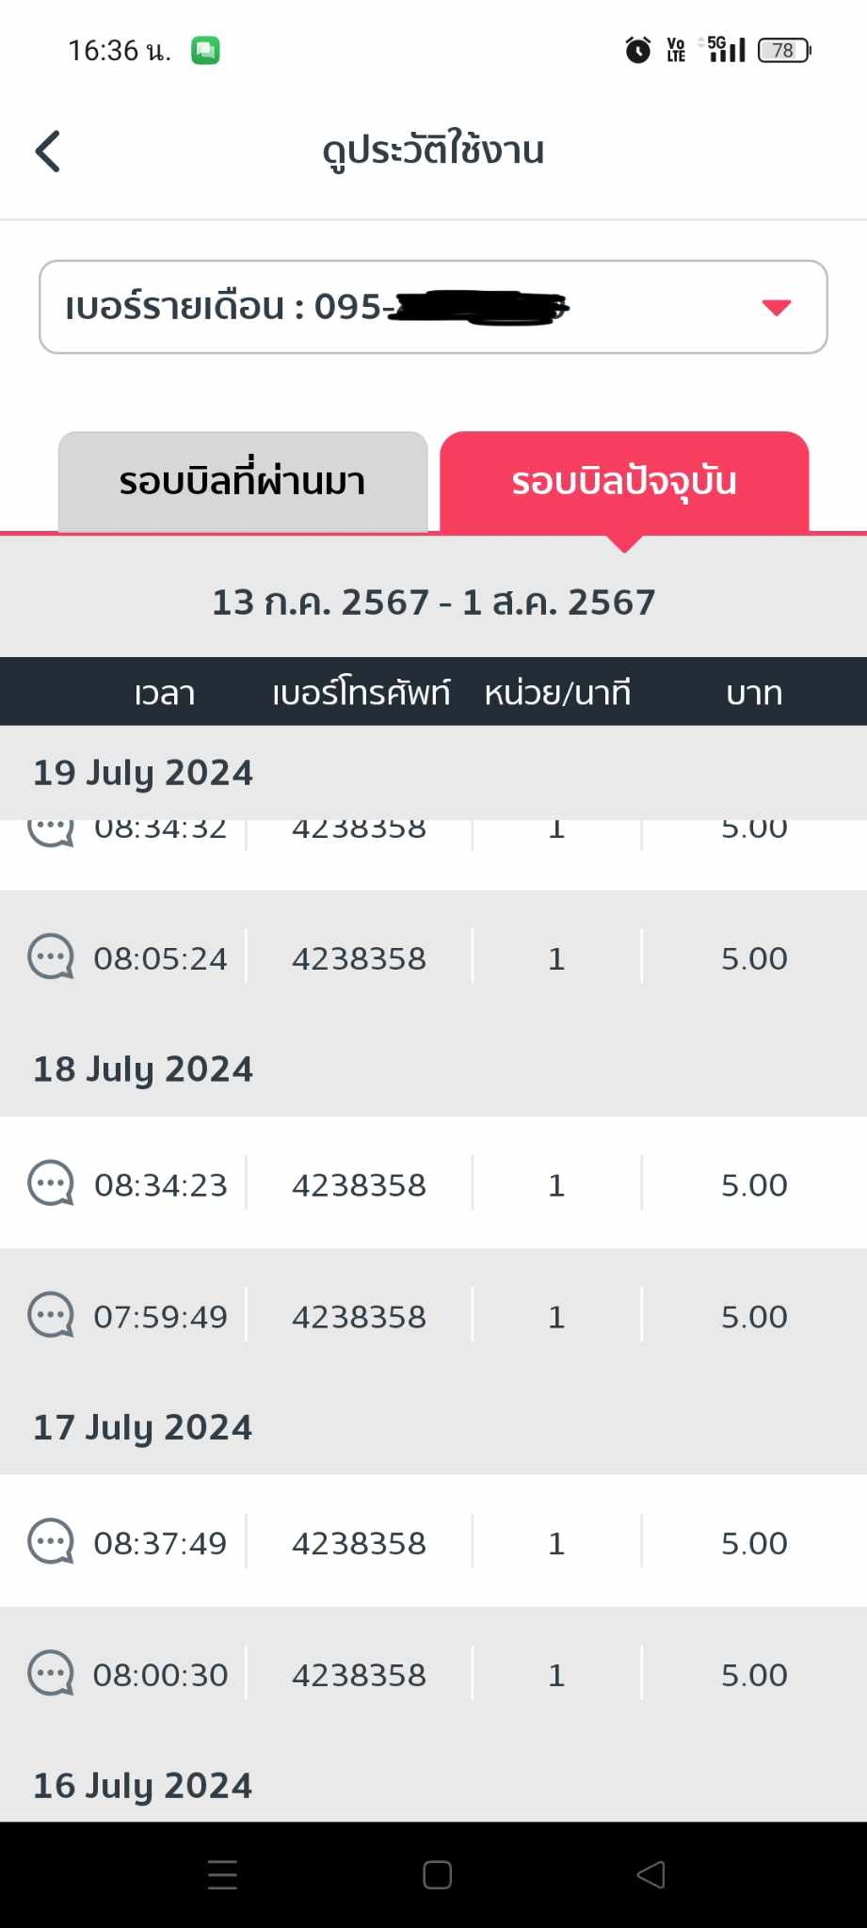This screenshot has height=1928, width=867.
Task: Tap SMS icon beside 08:05:24 entry
Action: click(x=51, y=957)
